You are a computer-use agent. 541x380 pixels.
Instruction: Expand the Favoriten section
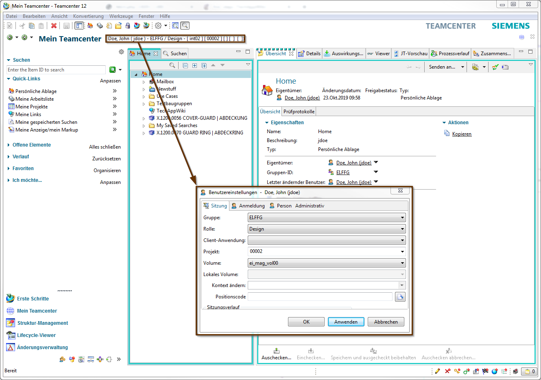pos(9,168)
